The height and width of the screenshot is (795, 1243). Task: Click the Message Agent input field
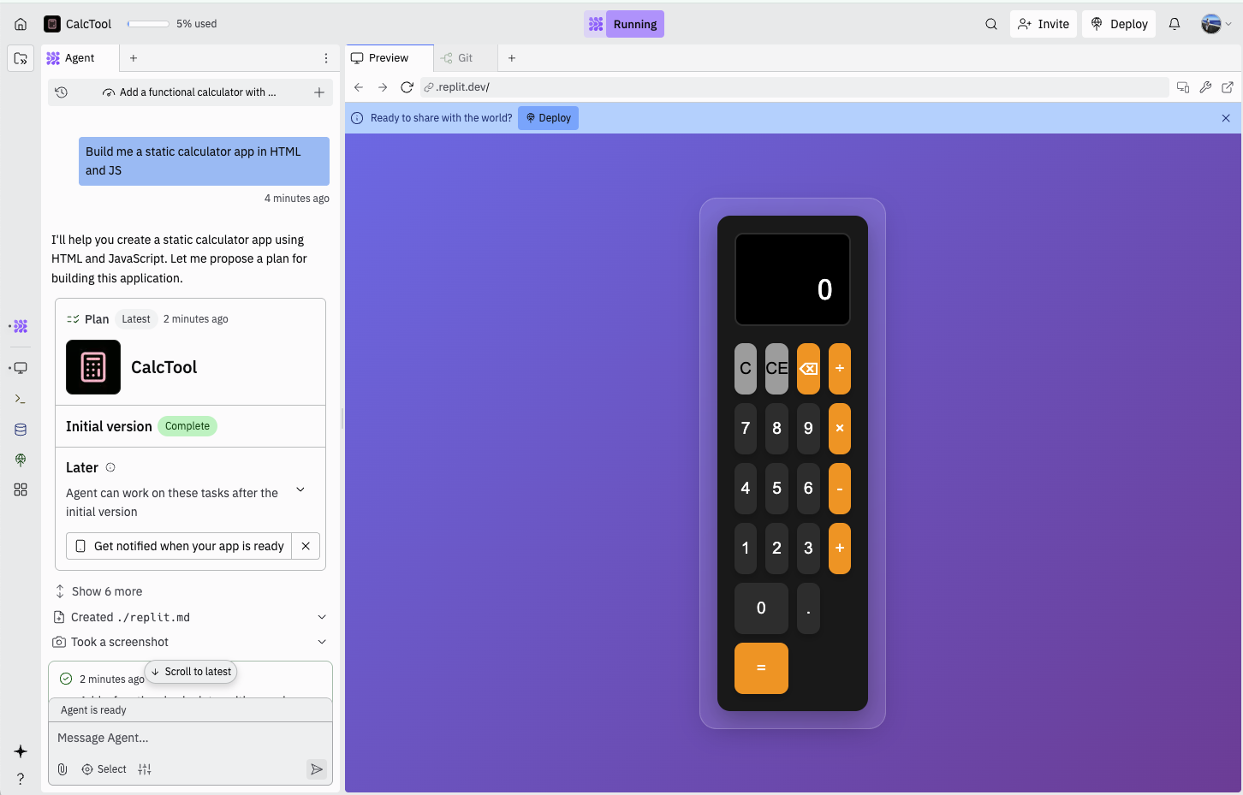point(190,738)
